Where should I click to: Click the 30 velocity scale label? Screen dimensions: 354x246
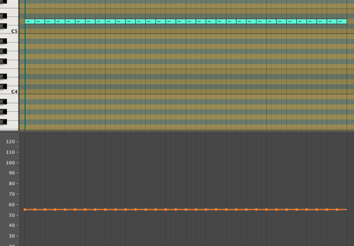(12, 236)
